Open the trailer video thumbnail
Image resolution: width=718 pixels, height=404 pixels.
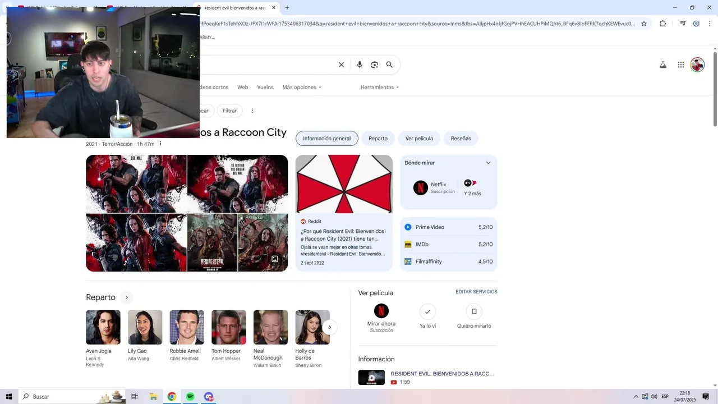pyautogui.click(x=371, y=377)
